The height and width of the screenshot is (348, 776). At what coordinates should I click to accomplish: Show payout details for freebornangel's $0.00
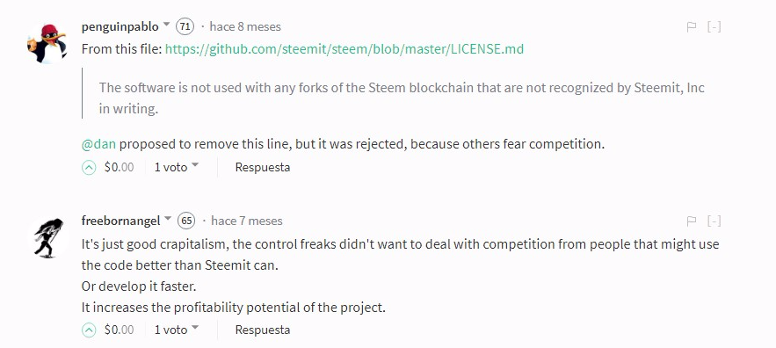point(119,330)
